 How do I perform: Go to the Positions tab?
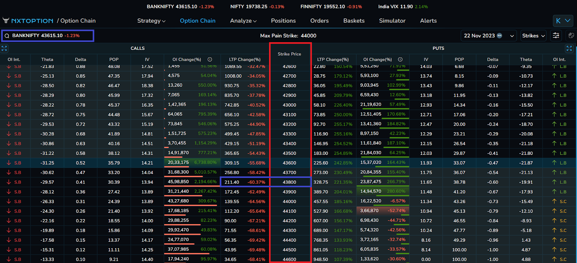(283, 21)
